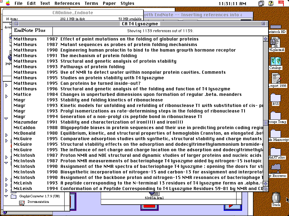Select 'Kinetic models for unfolding and refolding' reference

[x=137, y=106]
